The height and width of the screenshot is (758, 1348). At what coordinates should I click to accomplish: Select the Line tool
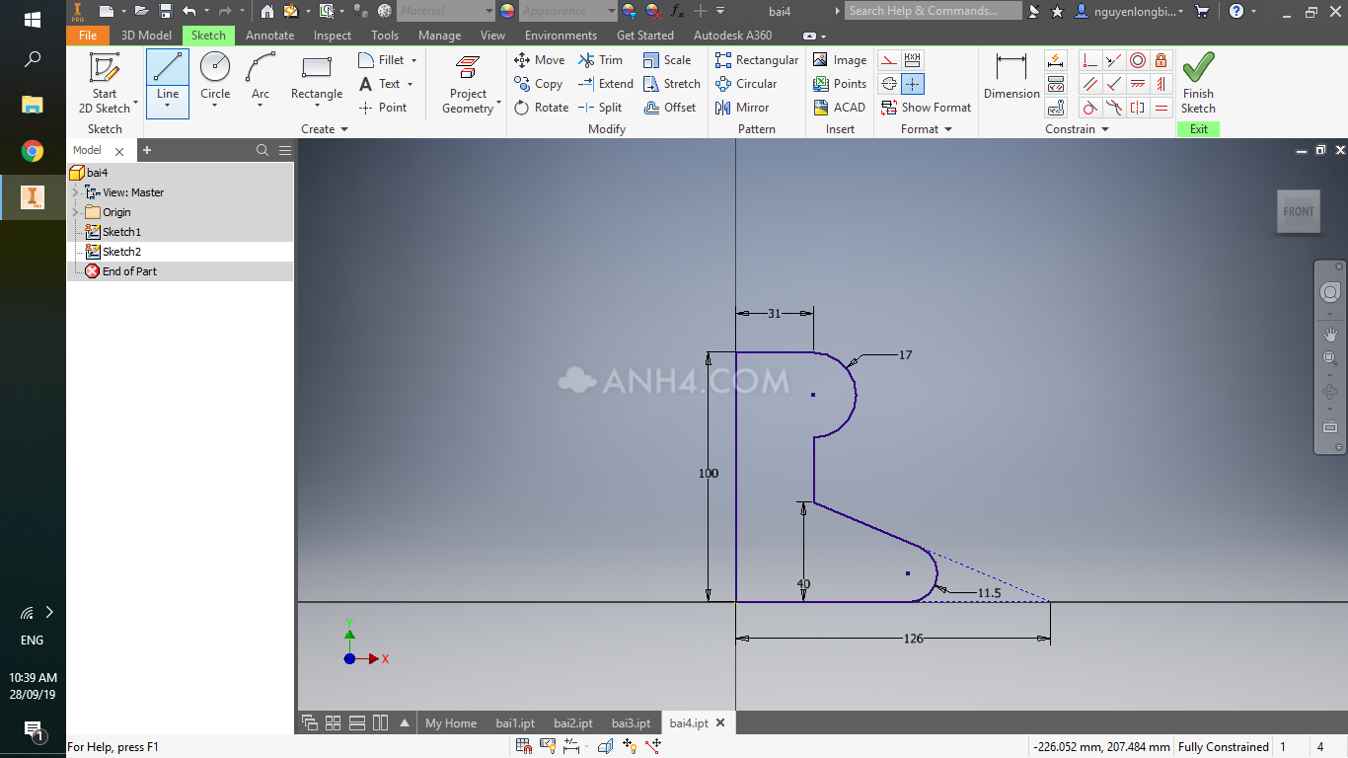pos(168,77)
